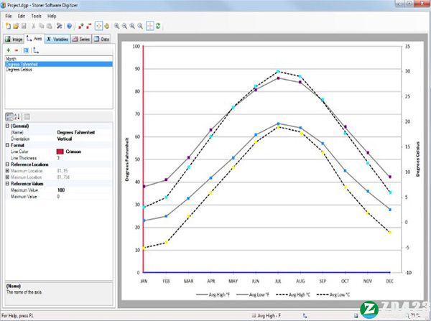Edit the Maximum Value field showing 100
The width and height of the screenshot is (431, 321).
tap(84, 190)
